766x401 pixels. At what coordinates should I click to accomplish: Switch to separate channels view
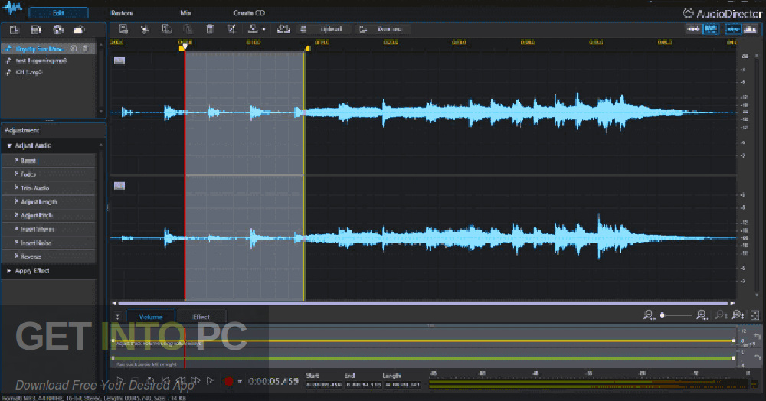tap(710, 29)
